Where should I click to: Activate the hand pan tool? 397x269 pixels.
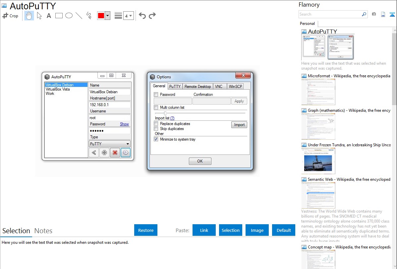coord(29,16)
